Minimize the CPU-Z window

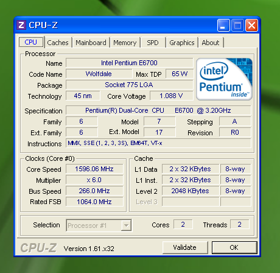click(x=223, y=26)
